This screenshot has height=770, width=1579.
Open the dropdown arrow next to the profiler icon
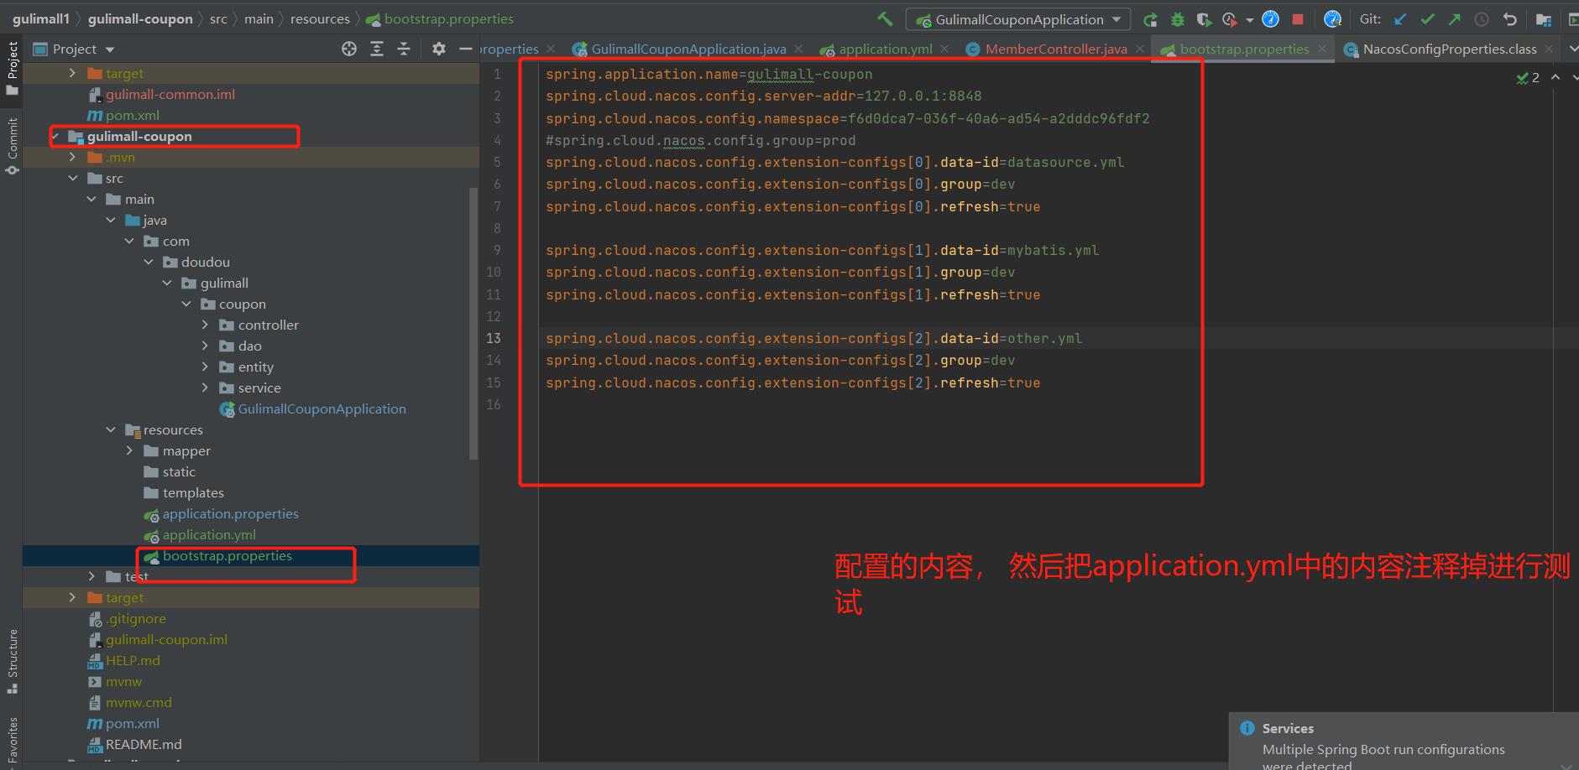click(1249, 19)
